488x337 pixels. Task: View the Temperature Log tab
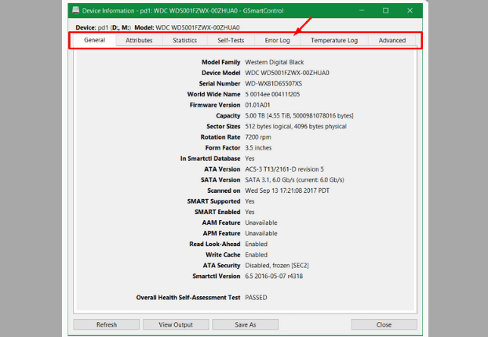point(334,41)
